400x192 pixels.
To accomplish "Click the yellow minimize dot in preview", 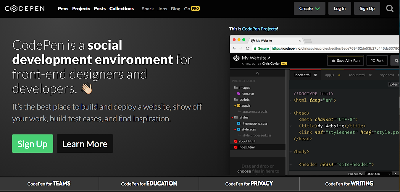I will 239,40.
